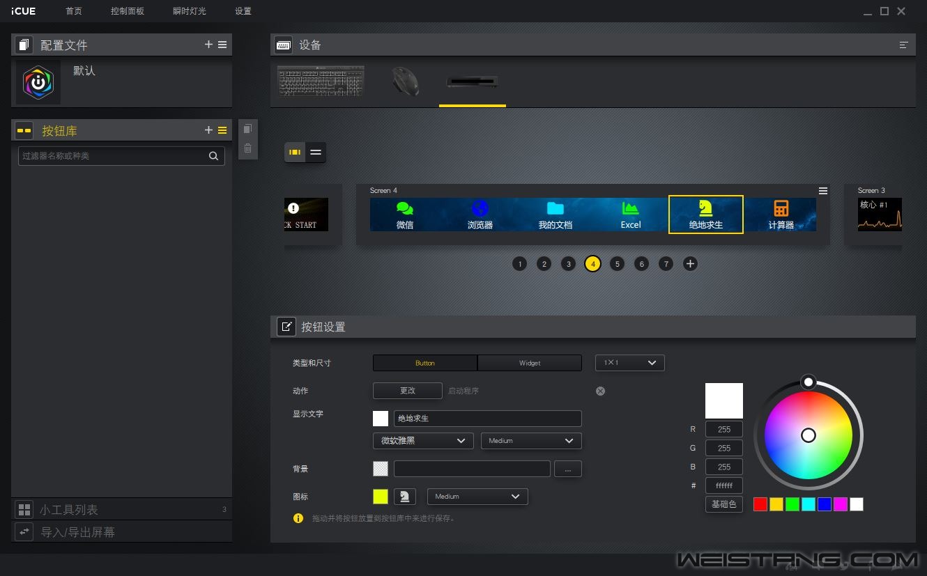927x576 pixels.
Task: Add a new profile with the plus icon
Action: (x=208, y=45)
